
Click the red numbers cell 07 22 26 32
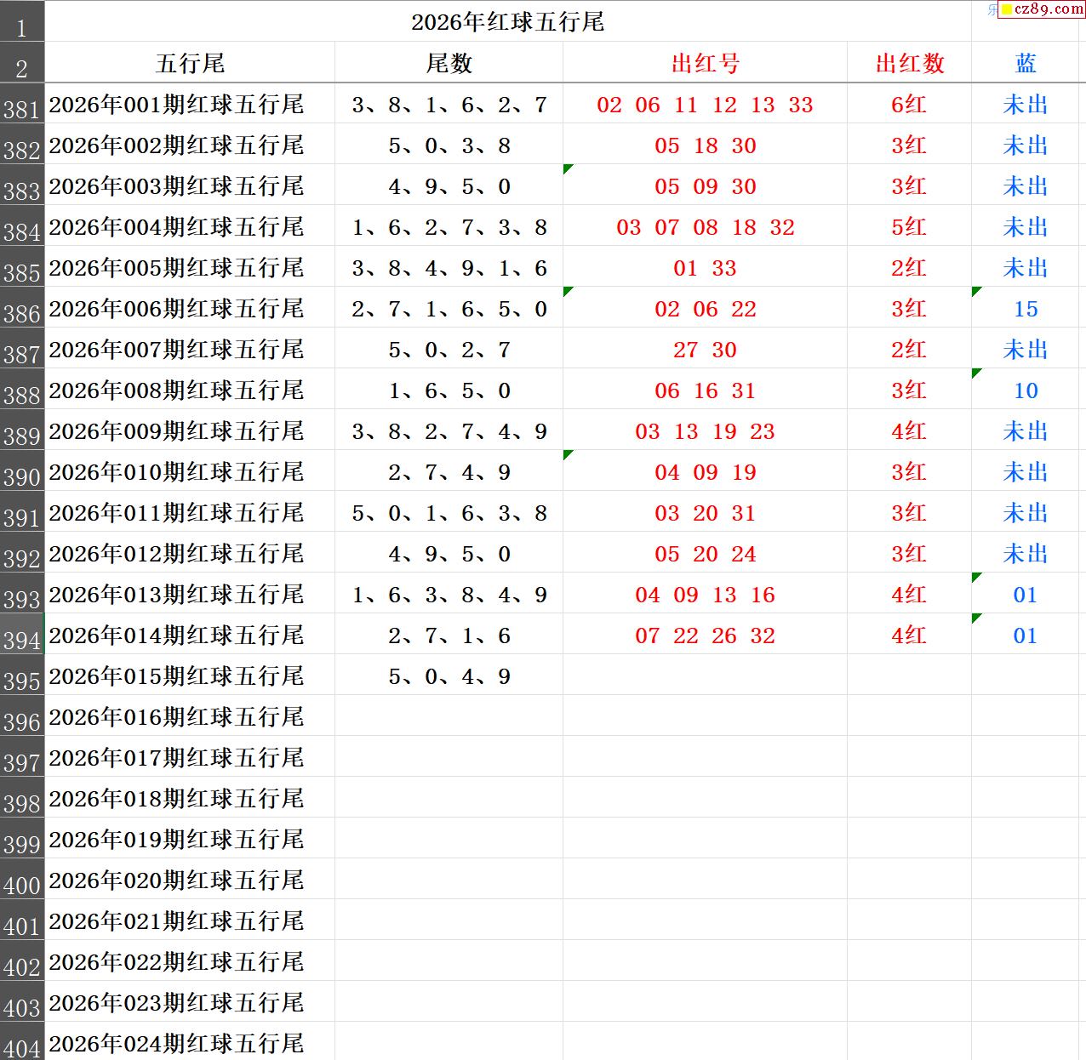(705, 635)
